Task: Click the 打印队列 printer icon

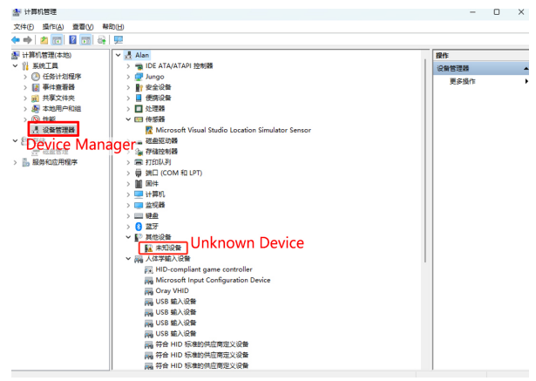Action: pyautogui.click(x=138, y=162)
